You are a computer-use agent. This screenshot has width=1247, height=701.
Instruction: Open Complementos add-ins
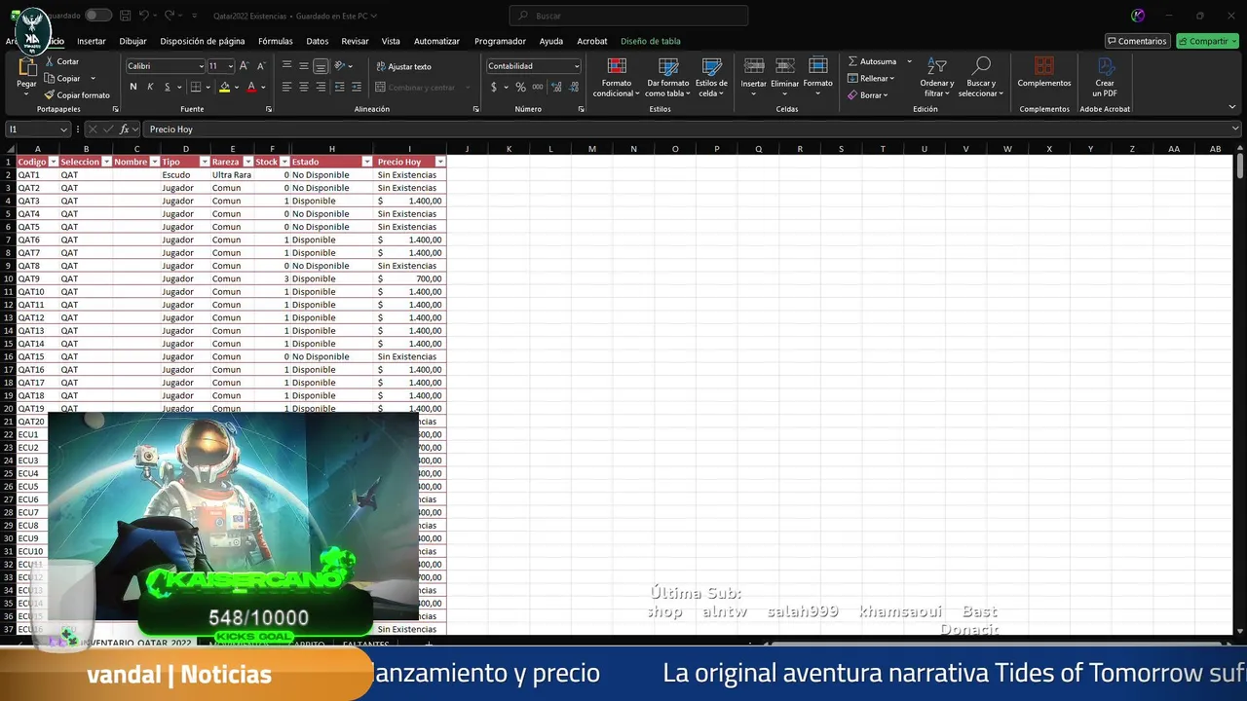click(x=1043, y=73)
